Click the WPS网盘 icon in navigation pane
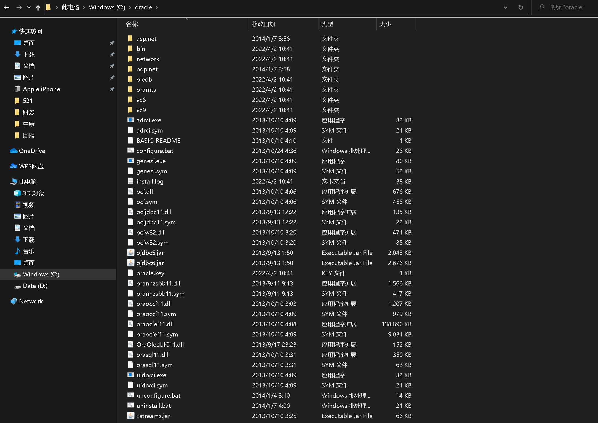598x423 pixels. pos(14,166)
